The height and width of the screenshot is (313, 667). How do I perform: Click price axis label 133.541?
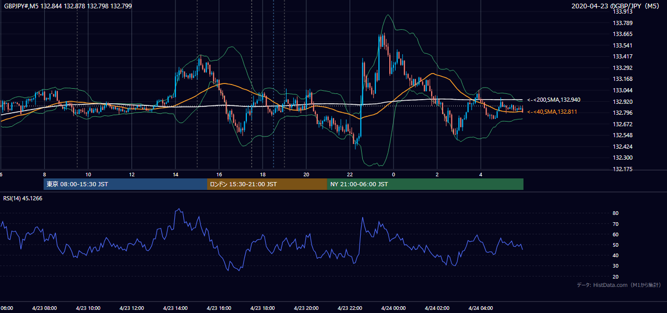tap(623, 45)
